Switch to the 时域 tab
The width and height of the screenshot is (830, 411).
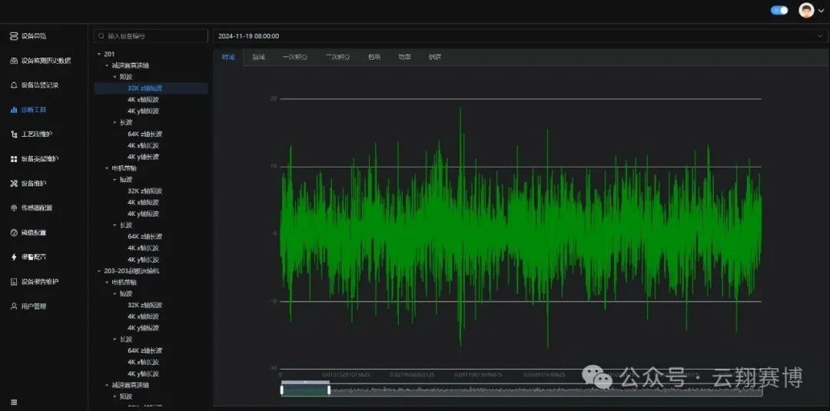(228, 57)
